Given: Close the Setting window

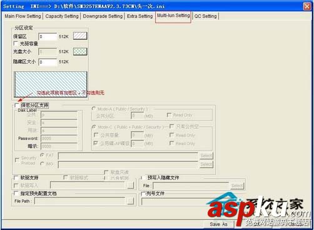Looking at the screenshot, I should click(307, 6).
